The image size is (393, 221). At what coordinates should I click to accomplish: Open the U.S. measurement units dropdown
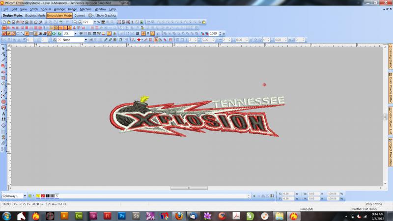point(76,33)
